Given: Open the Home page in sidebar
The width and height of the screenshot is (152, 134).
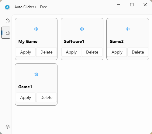Looking at the screenshot, I should point(8,21).
